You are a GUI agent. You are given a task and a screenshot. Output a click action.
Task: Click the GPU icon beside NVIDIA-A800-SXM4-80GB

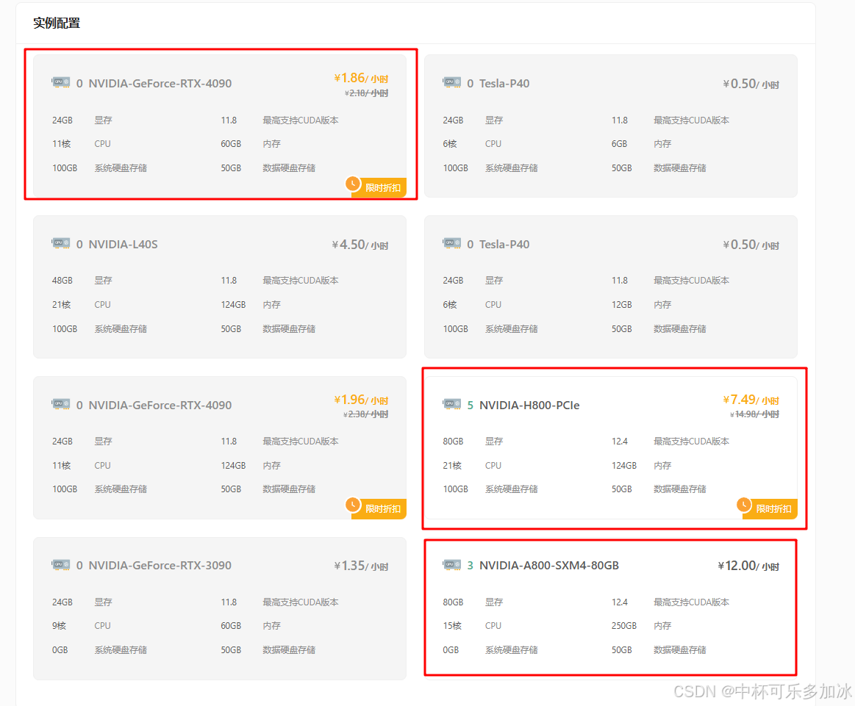point(452,565)
